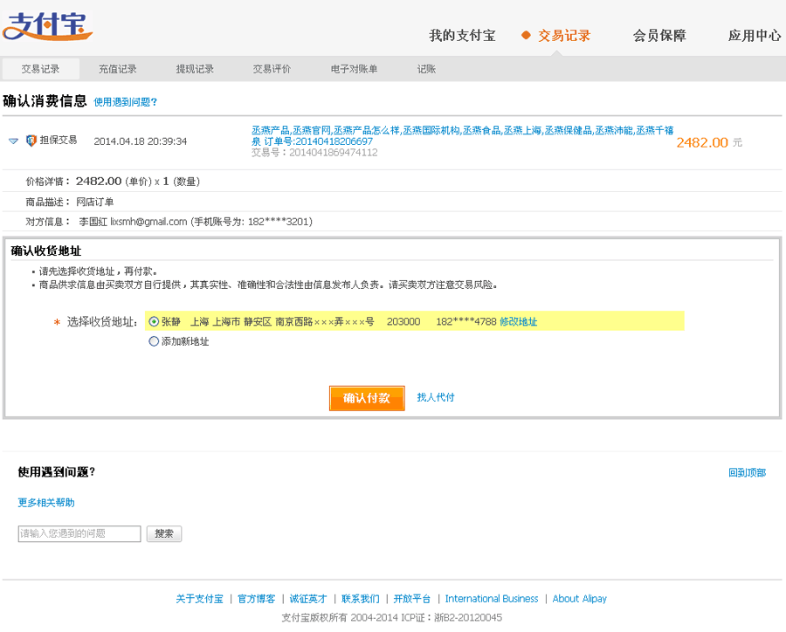Click 使用遇到问题? link beside the heading
This screenshot has width=786, height=632.
(x=125, y=102)
